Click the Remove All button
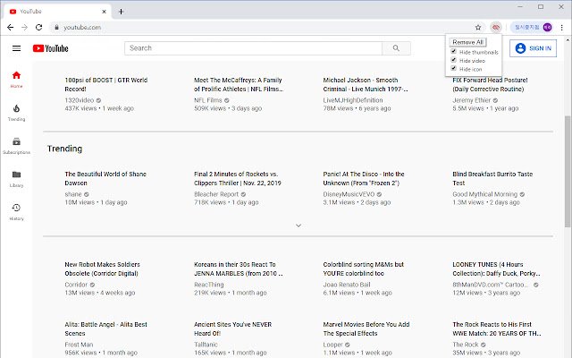 coord(468,42)
